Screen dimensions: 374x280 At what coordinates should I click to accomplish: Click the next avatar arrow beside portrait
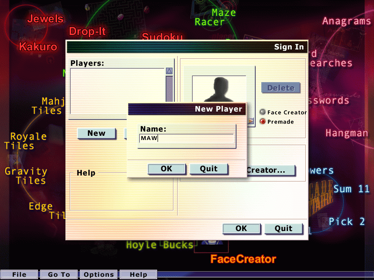coord(252,122)
